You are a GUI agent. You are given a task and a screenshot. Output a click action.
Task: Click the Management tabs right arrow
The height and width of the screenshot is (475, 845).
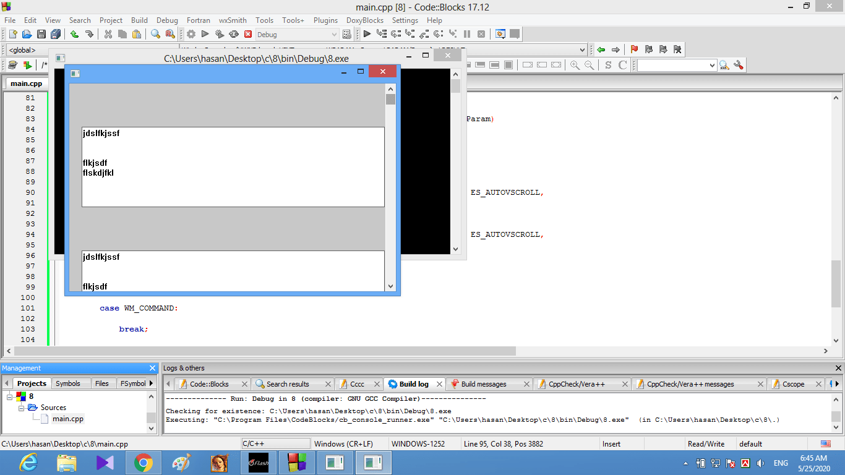tap(152, 383)
